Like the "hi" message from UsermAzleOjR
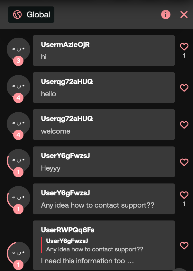The image size is (193, 271). point(184,47)
